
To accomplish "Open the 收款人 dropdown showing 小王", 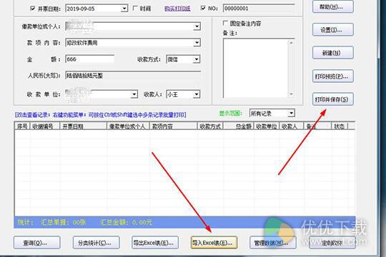I will [x=197, y=94].
